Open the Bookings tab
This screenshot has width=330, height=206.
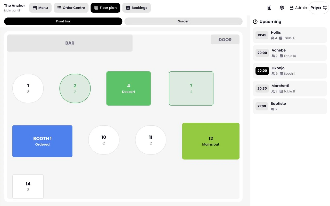coord(137,8)
